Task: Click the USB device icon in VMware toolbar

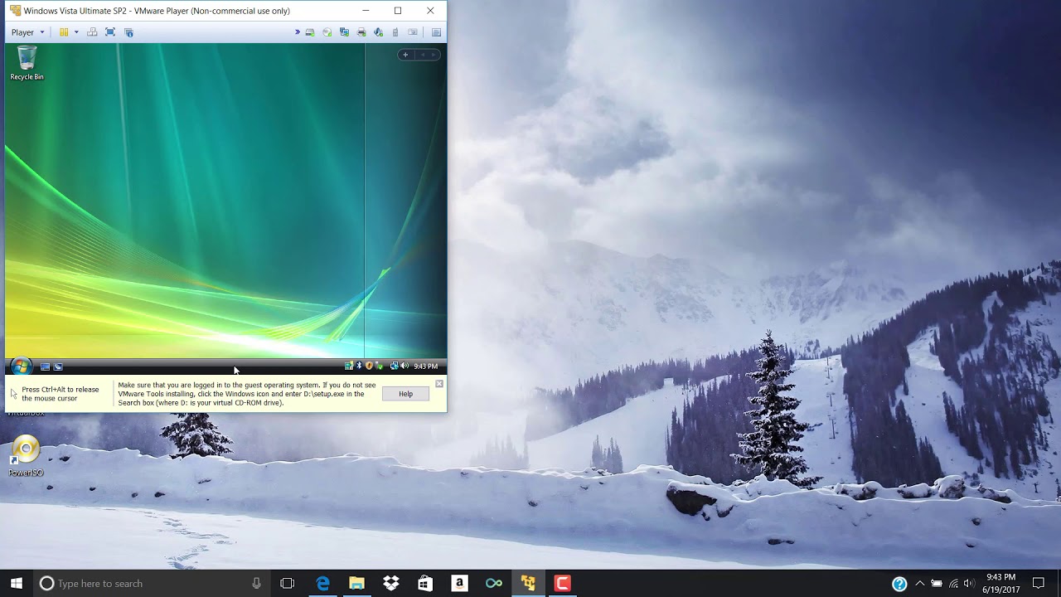Action: point(395,32)
